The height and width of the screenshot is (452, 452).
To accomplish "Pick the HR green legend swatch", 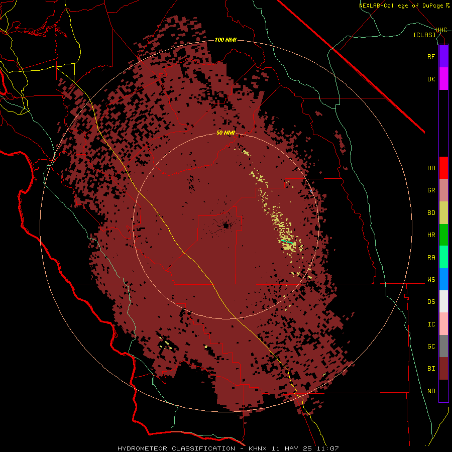I will (x=443, y=235).
